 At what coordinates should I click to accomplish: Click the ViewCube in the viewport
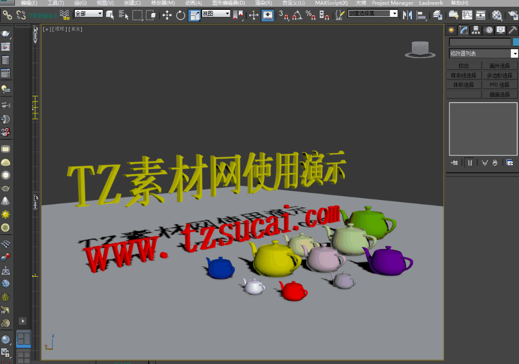(420, 50)
